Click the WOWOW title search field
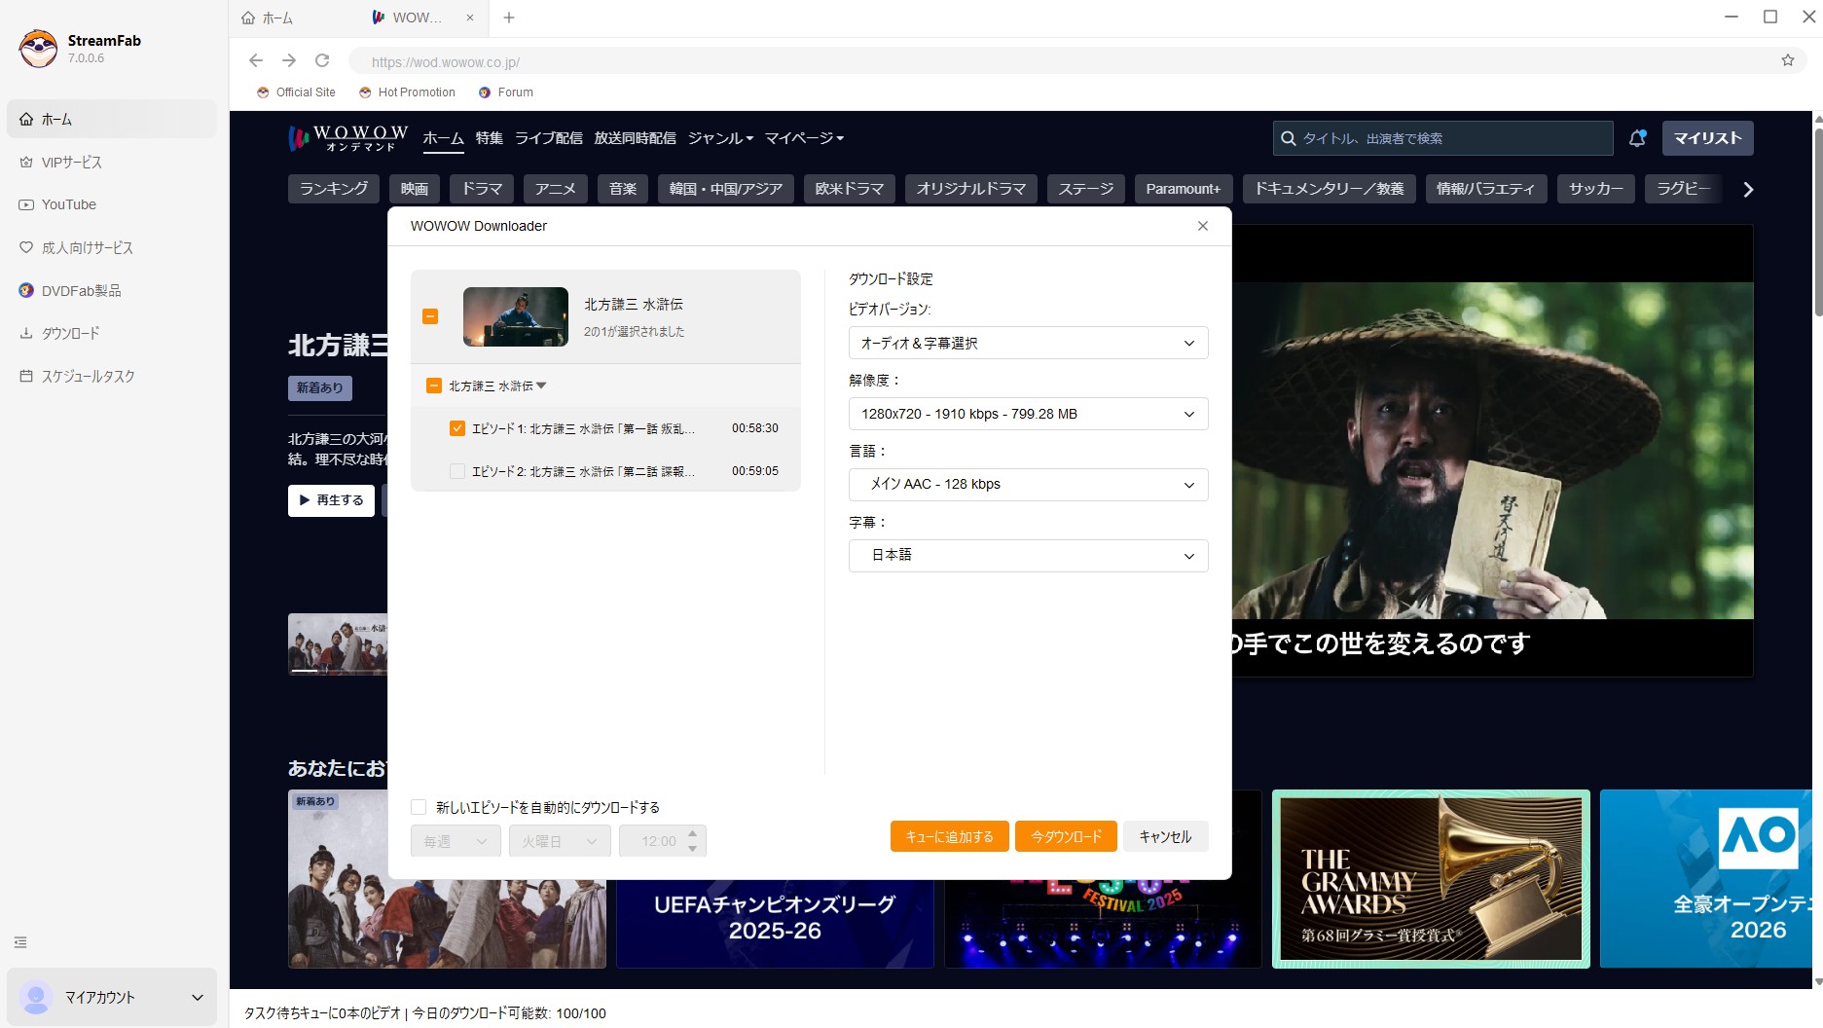This screenshot has width=1823, height=1028. click(1440, 138)
